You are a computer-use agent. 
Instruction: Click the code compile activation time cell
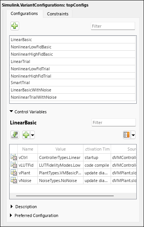(x=97, y=165)
